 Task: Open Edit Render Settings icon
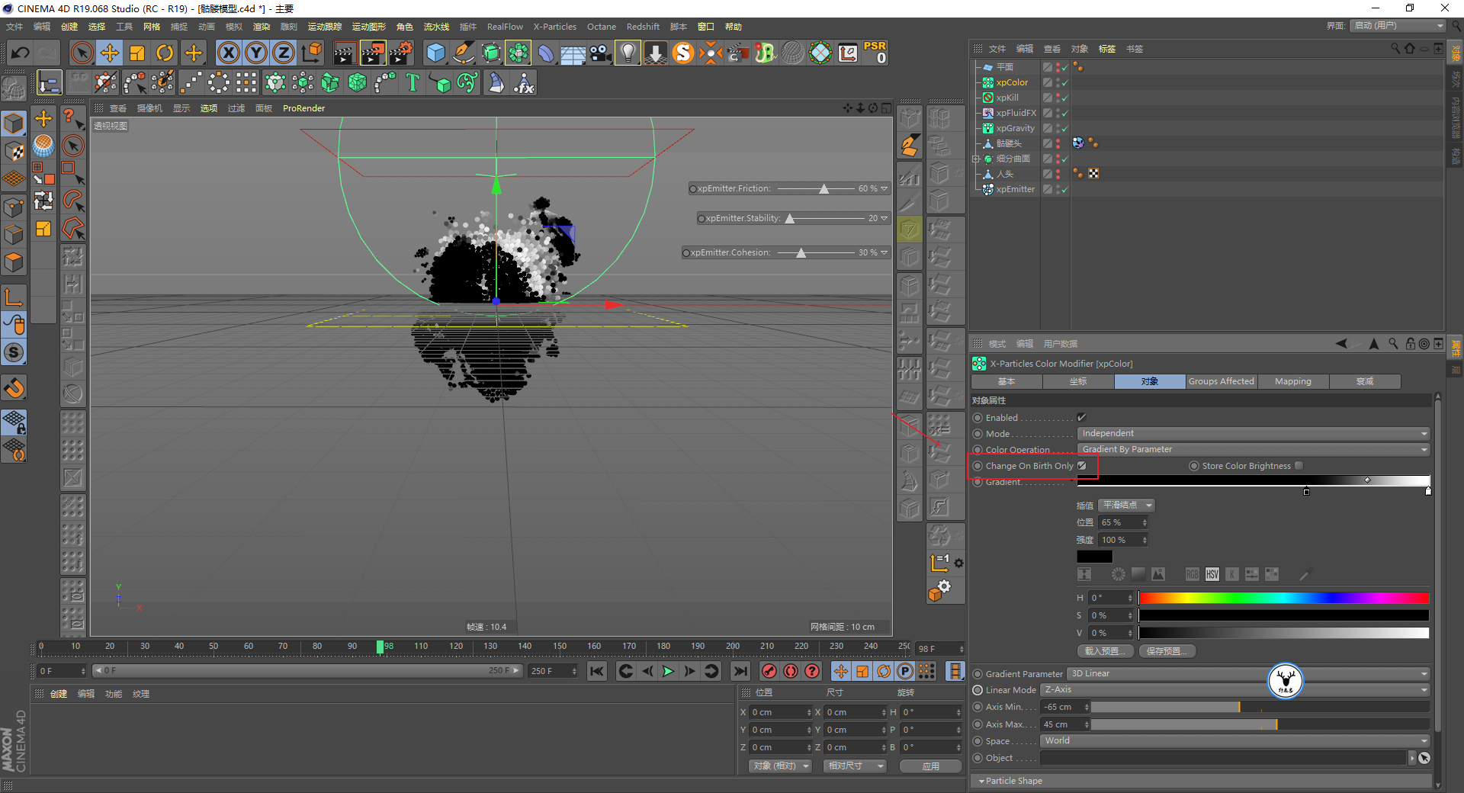coord(401,53)
